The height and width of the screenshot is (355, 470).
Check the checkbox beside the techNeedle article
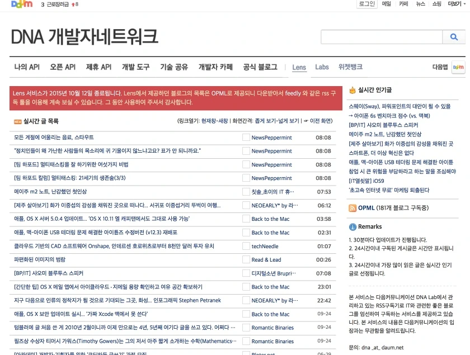point(246,246)
